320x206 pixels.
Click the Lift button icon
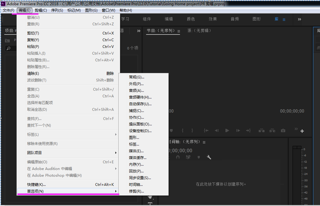pos(261,130)
